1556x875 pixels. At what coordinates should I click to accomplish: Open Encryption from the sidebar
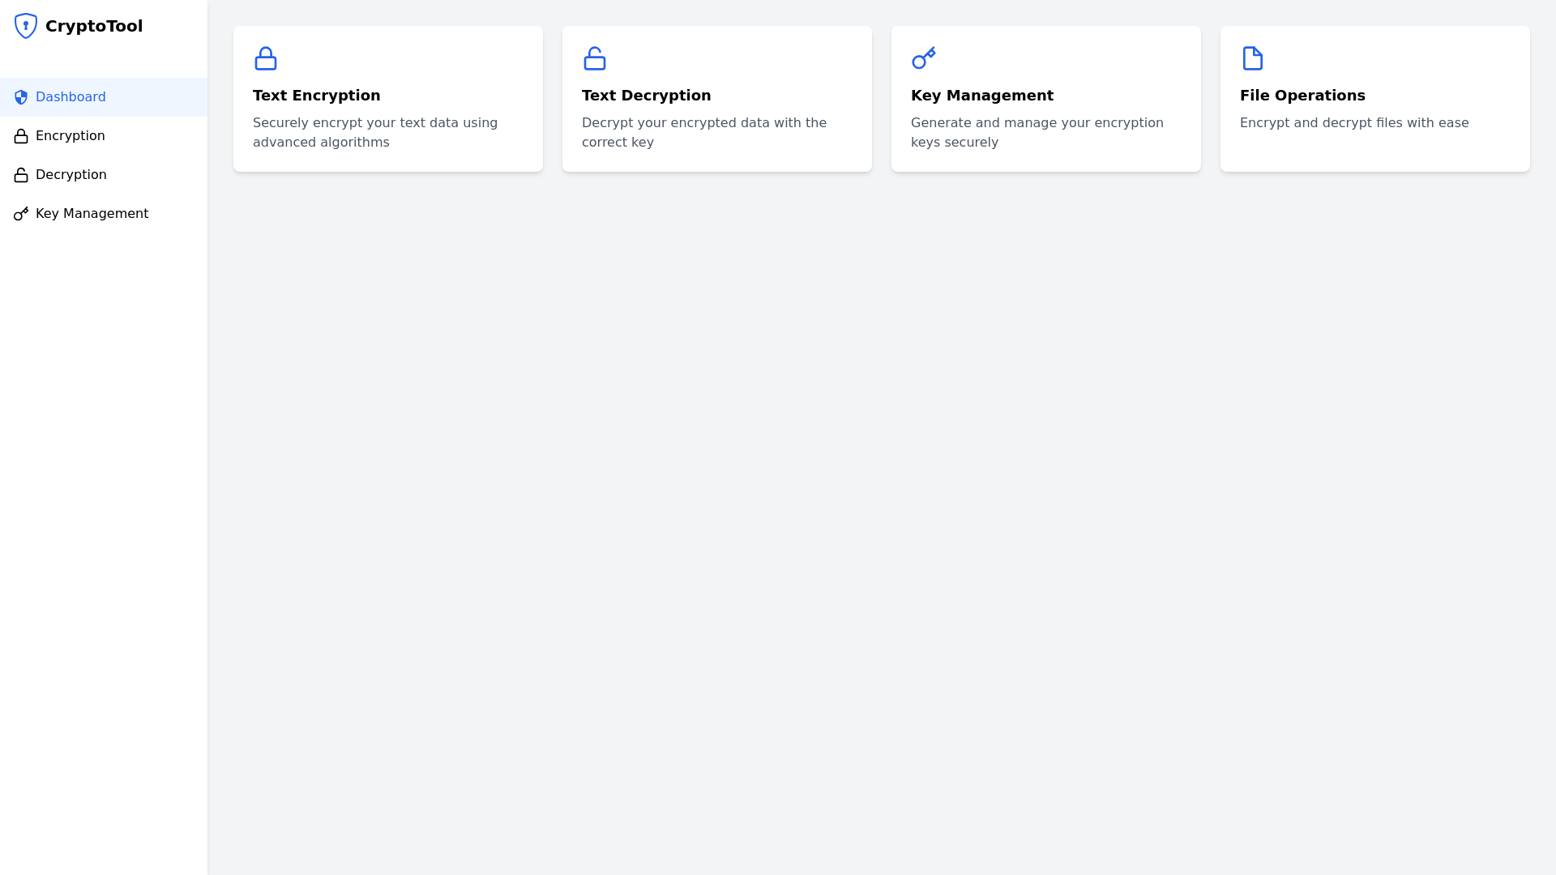tap(70, 135)
